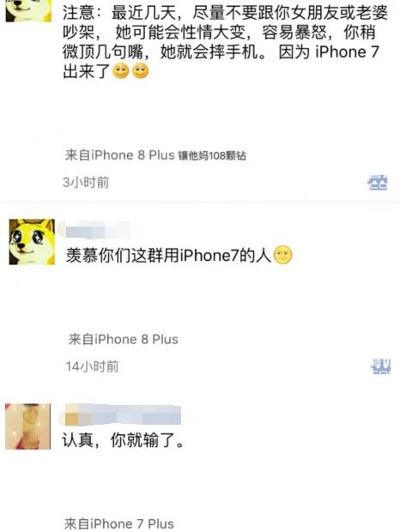This screenshot has width=406, height=532.
Task: Tap the comment icon beside 3小时前
Action: [x=378, y=183]
